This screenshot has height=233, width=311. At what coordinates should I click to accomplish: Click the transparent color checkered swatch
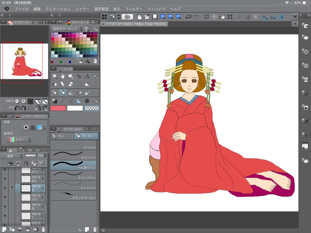click(91, 108)
